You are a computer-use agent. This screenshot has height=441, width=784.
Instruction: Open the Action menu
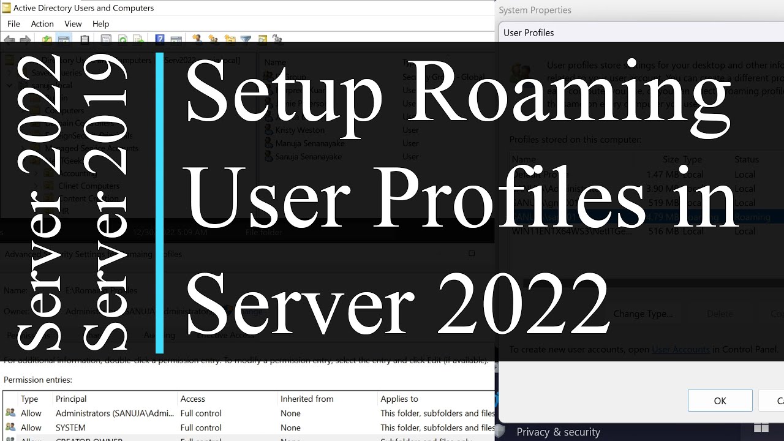click(x=42, y=24)
